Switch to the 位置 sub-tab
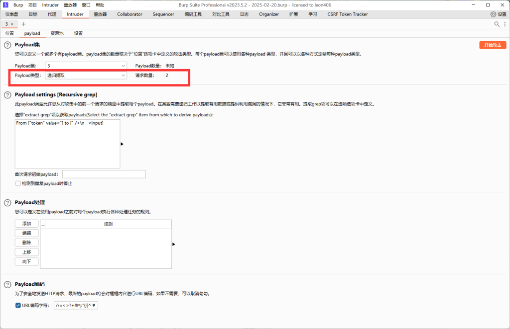 click(x=10, y=33)
